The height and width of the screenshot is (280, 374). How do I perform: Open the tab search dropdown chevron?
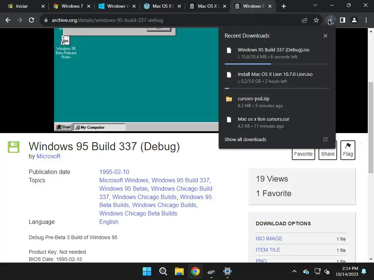(x=315, y=5)
